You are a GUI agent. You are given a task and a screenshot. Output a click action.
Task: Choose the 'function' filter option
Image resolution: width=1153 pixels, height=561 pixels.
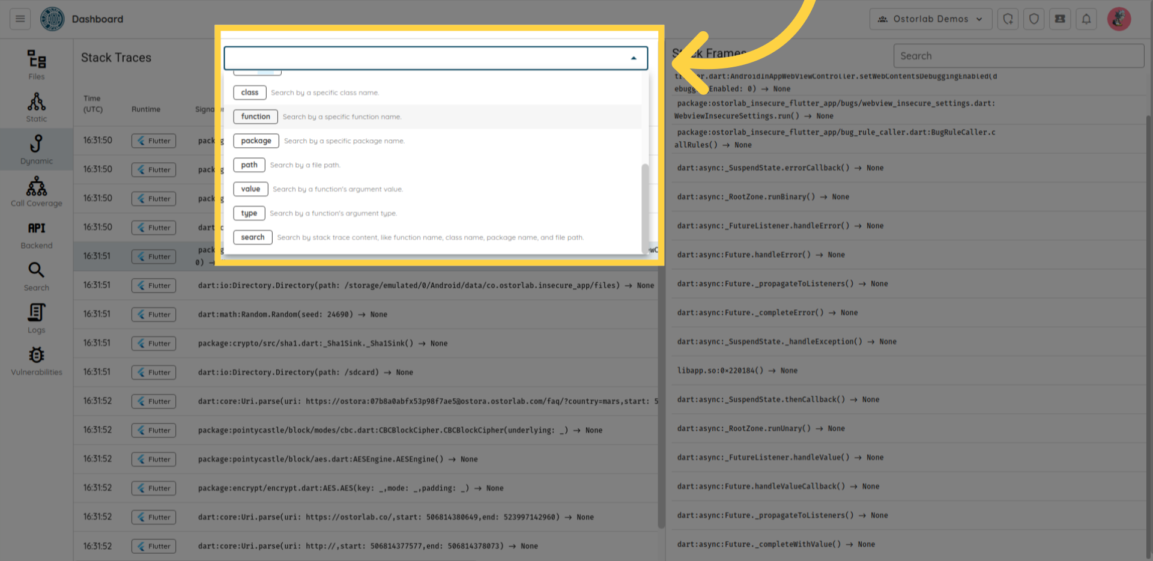pos(256,117)
